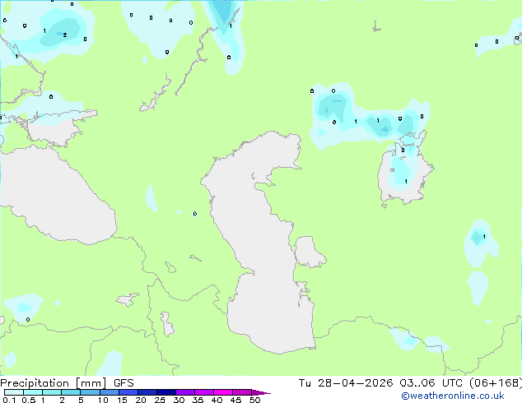
Task: Click the legend value '50'
Action: (254, 400)
